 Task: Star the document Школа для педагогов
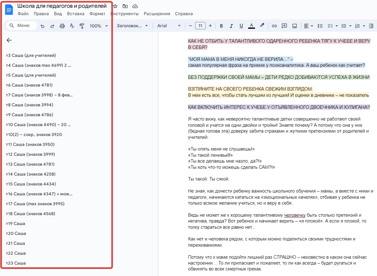point(115,6)
